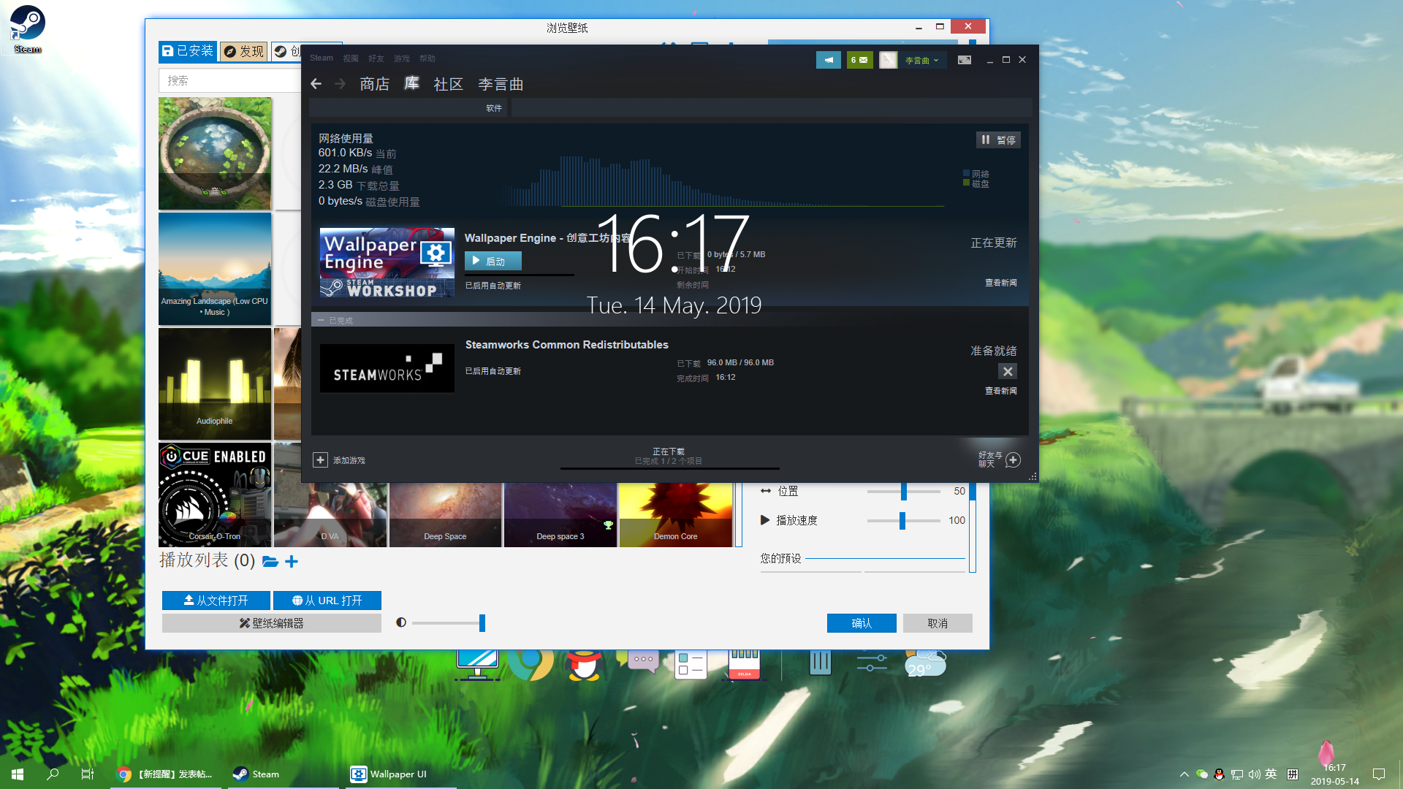Viewport: 1403px width, 789px height.
Task: Open the 游戏 games menu
Action: click(x=402, y=58)
